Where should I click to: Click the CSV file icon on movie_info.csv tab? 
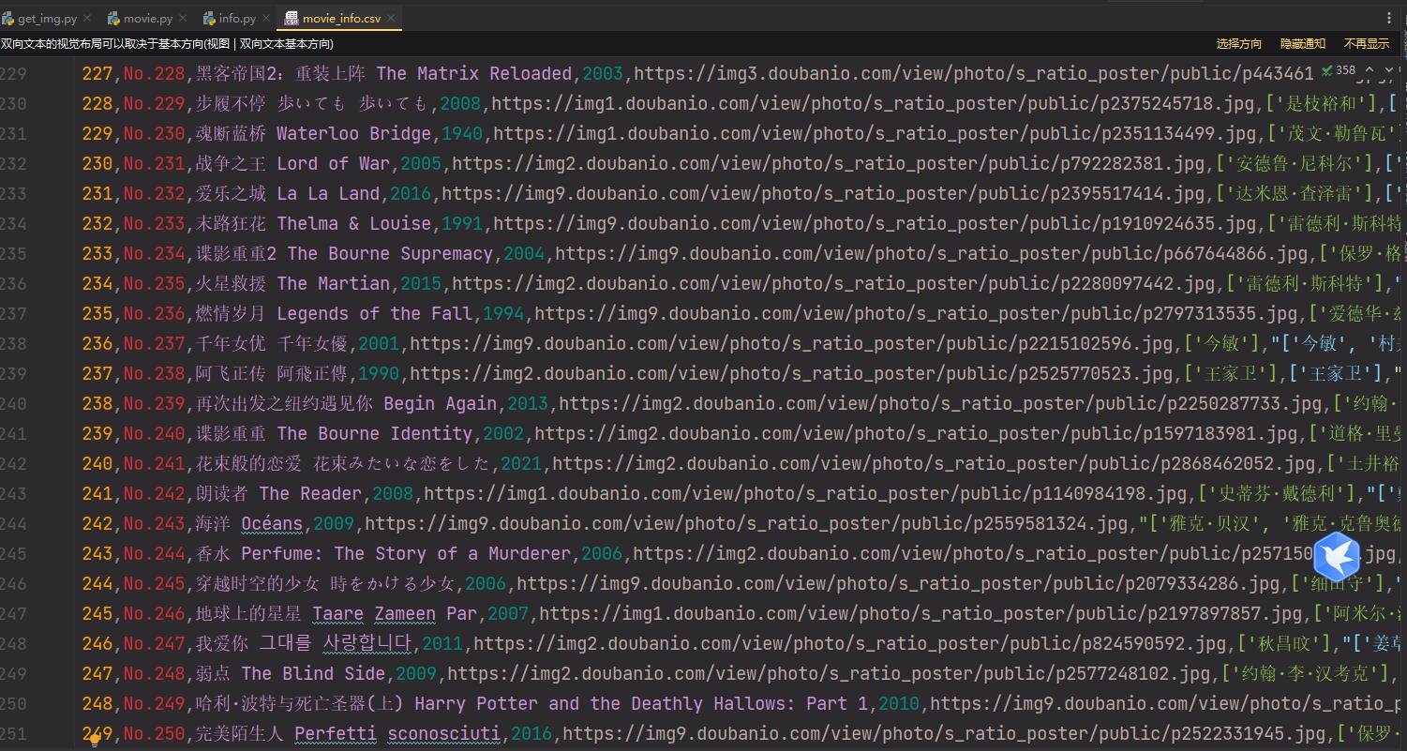(292, 18)
